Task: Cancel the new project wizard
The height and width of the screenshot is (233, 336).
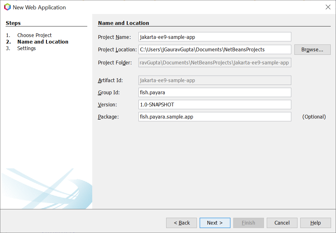Action: pyautogui.click(x=282, y=223)
